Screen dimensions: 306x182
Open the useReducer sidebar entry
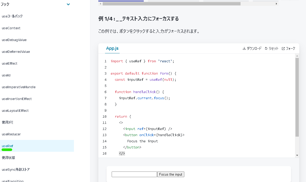point(11,134)
